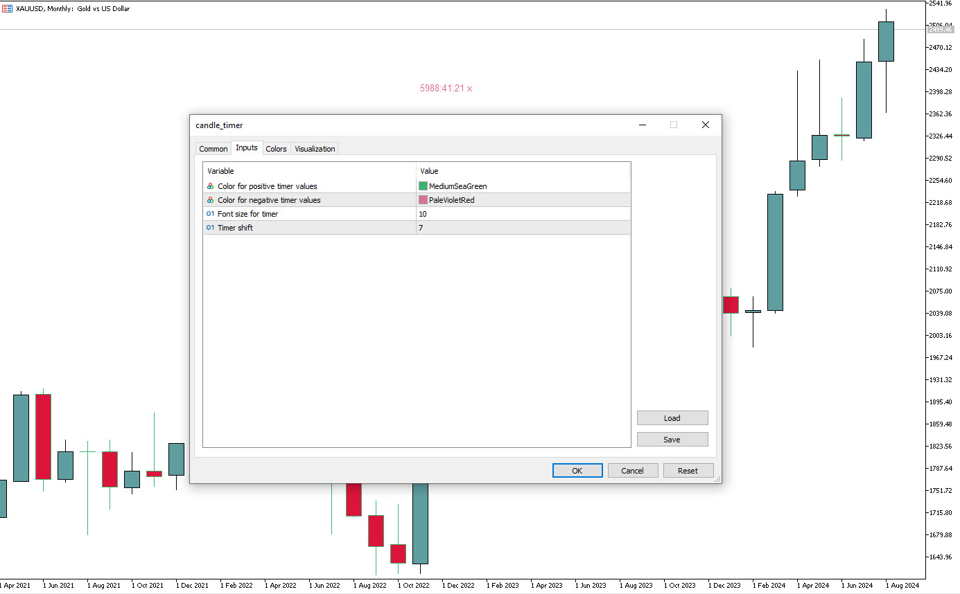960x594 pixels.
Task: Open the Colors tab
Action: (276, 149)
